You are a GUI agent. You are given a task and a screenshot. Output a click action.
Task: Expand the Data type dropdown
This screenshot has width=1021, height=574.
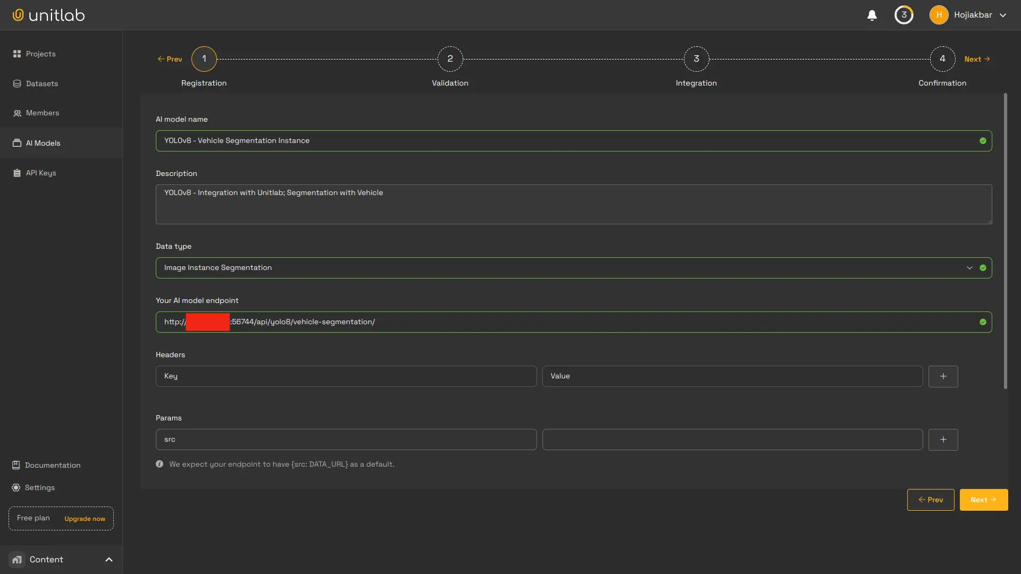tap(969, 267)
